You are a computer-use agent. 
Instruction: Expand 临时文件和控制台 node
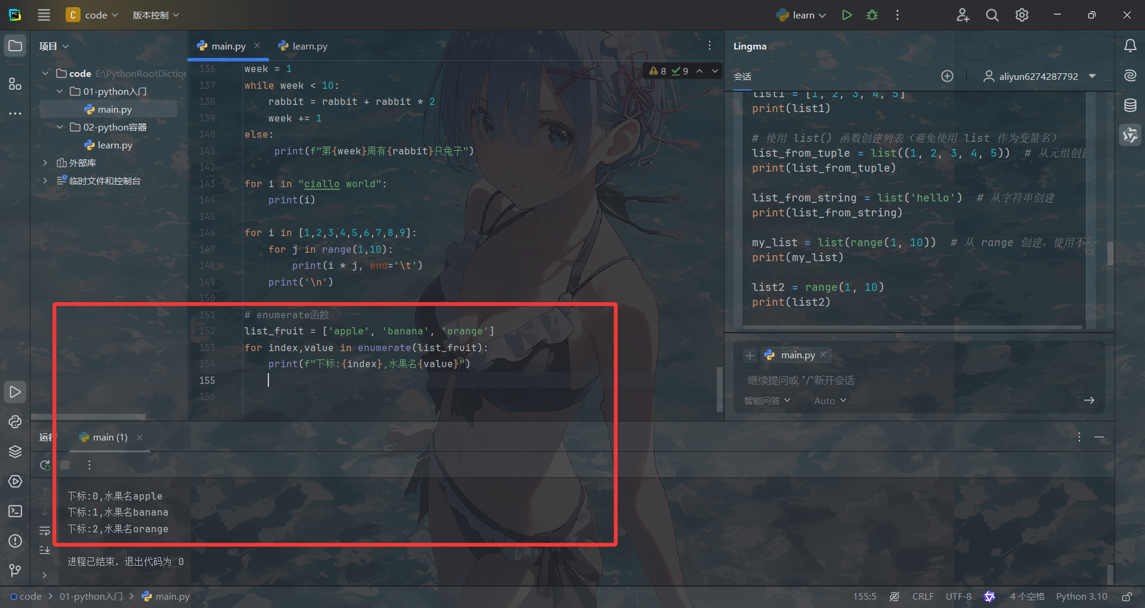[45, 181]
